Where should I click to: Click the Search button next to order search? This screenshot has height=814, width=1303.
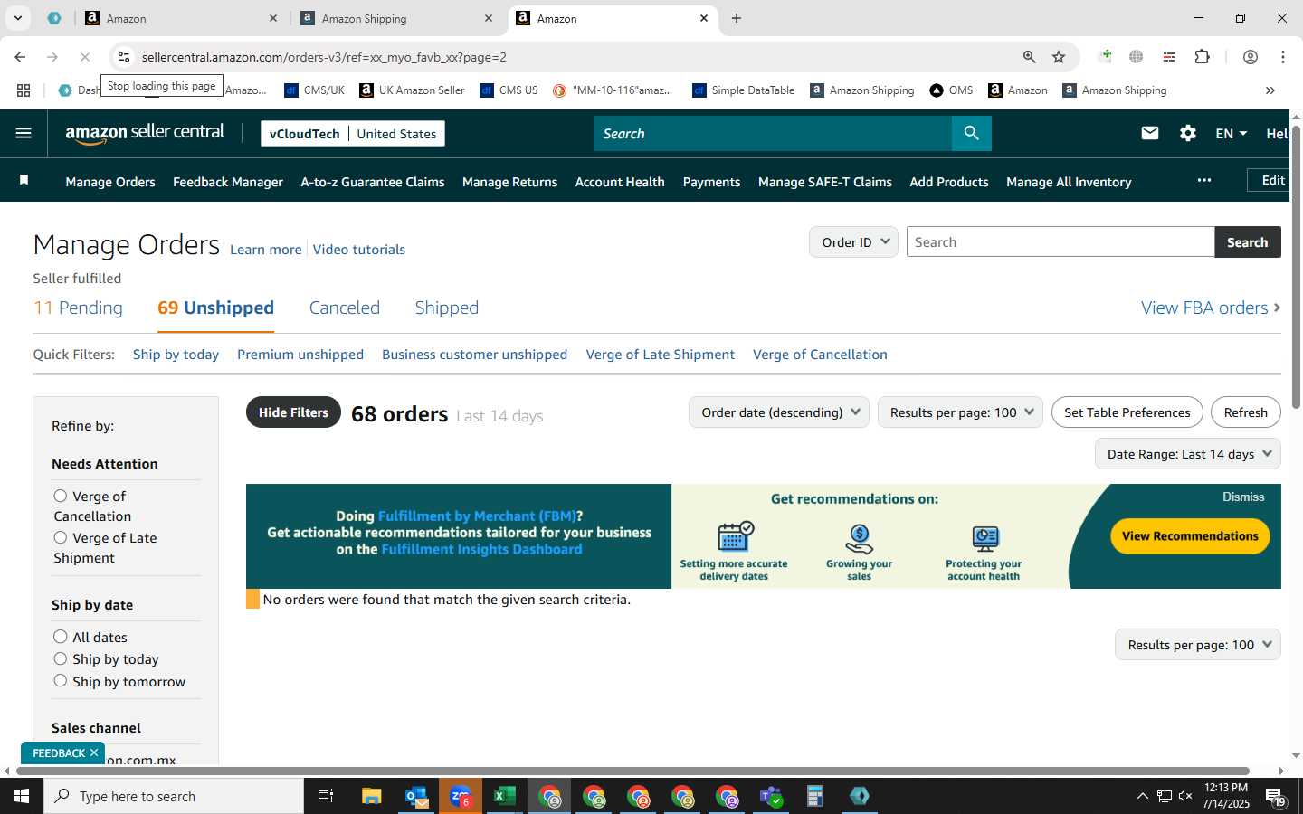(x=1247, y=242)
